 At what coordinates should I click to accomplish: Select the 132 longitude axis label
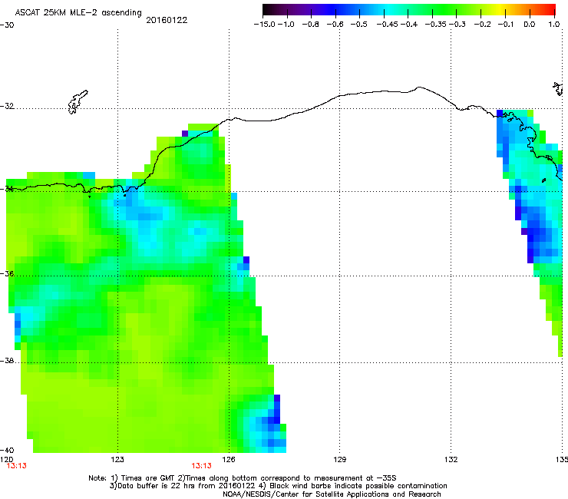pyautogui.click(x=451, y=460)
